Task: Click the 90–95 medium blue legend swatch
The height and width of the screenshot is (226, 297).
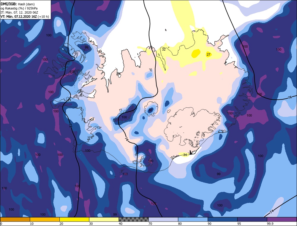Action: point(222,219)
